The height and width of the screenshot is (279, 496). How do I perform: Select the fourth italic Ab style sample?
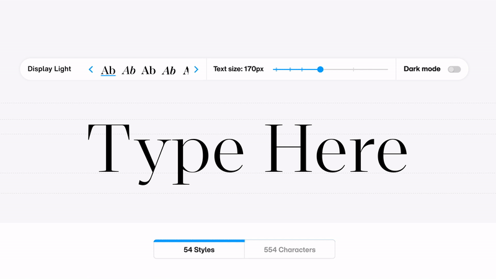point(169,70)
